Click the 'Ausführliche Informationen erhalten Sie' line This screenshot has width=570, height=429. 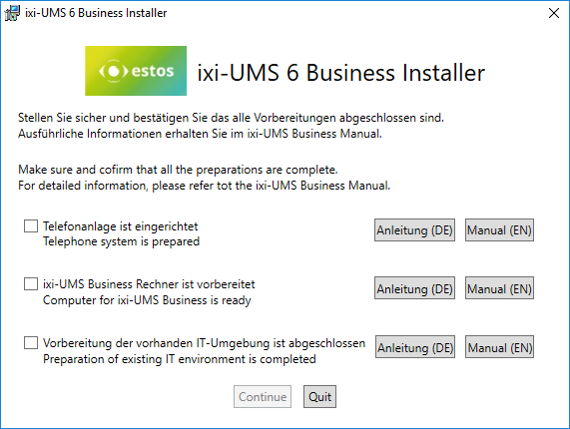point(200,134)
